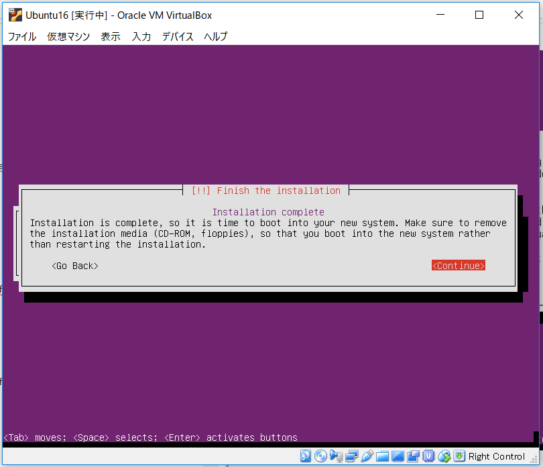Click the display settings status icon
543x467 pixels.
pos(398,456)
